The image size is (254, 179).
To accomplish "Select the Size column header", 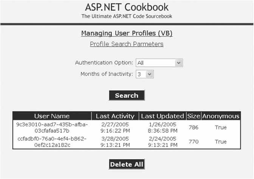I will [x=193, y=116].
